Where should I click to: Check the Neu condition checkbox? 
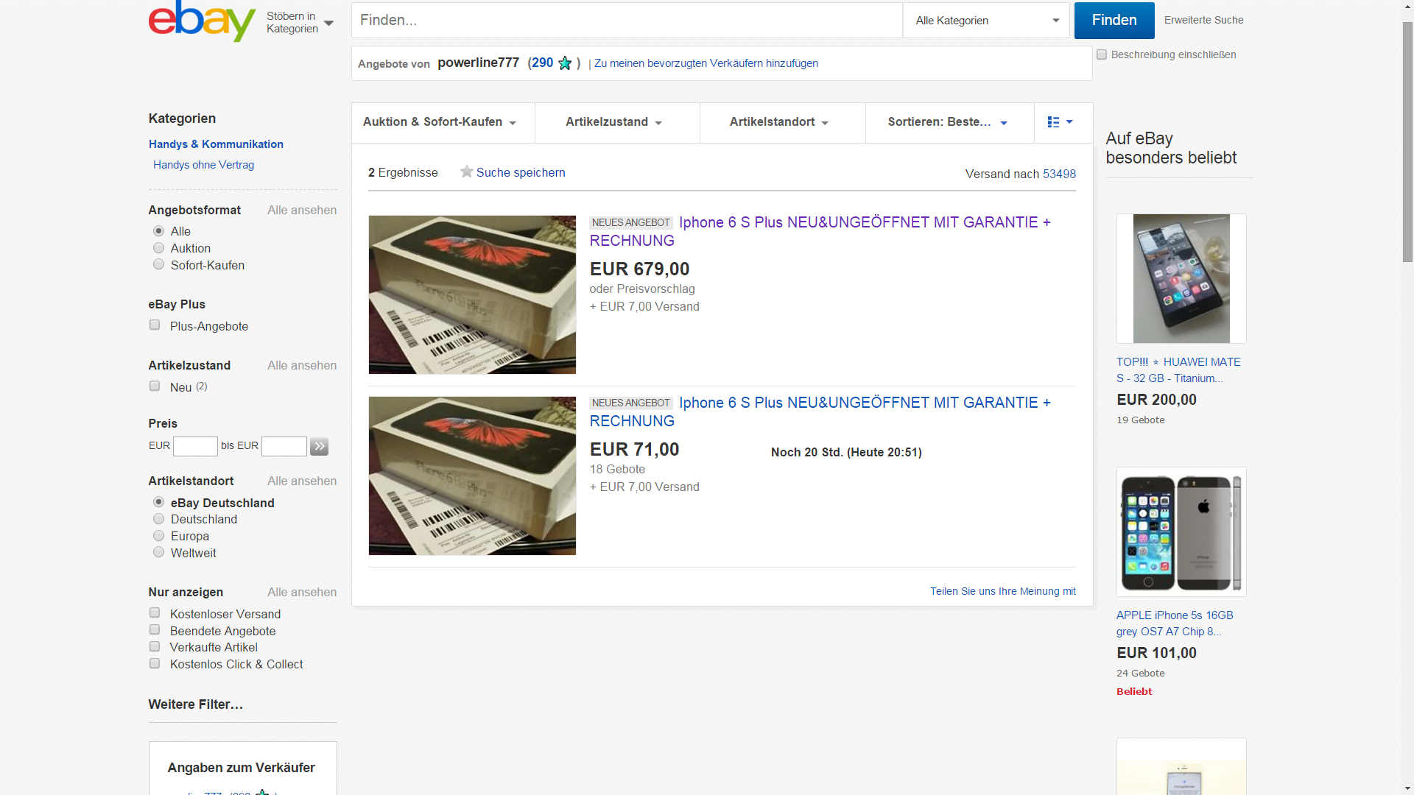click(155, 386)
